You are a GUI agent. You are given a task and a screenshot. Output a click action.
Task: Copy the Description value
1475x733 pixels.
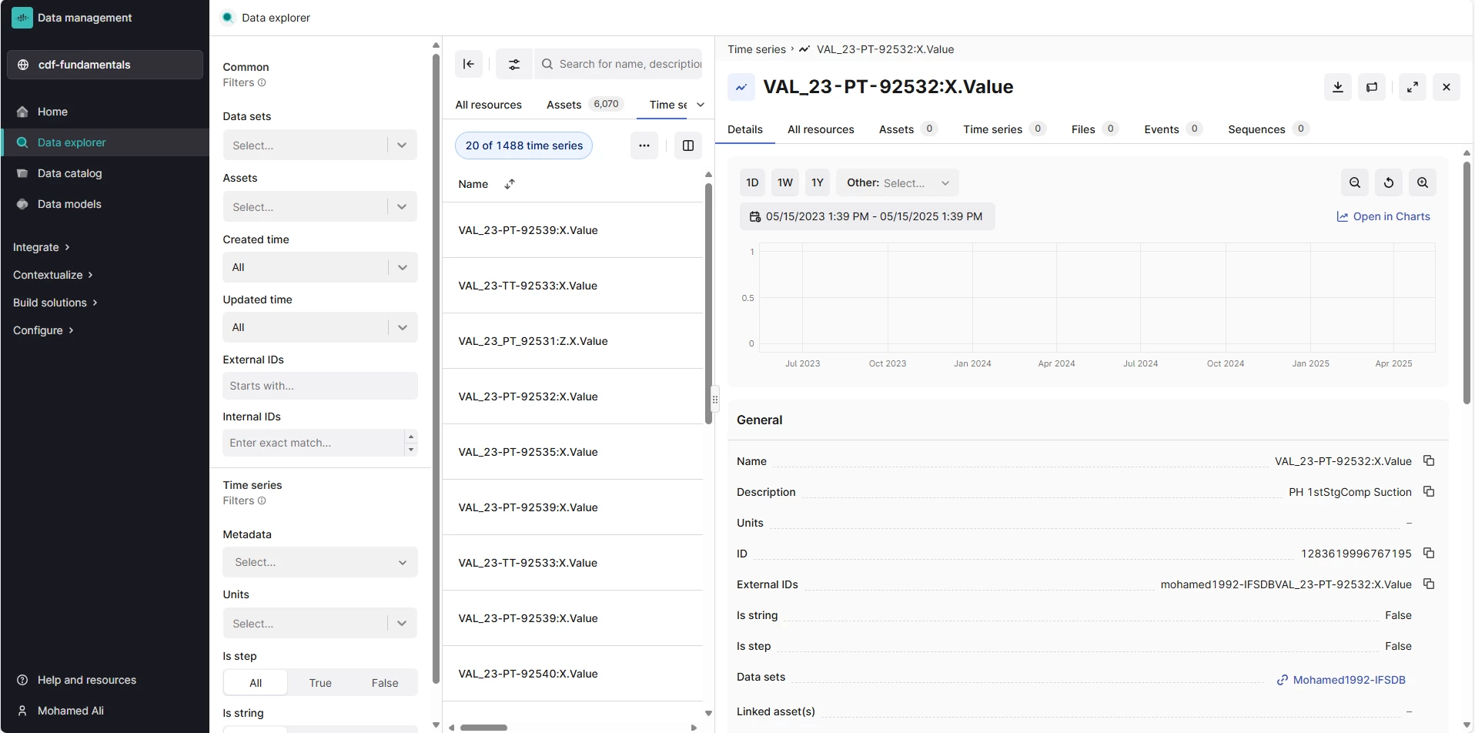[x=1429, y=491]
